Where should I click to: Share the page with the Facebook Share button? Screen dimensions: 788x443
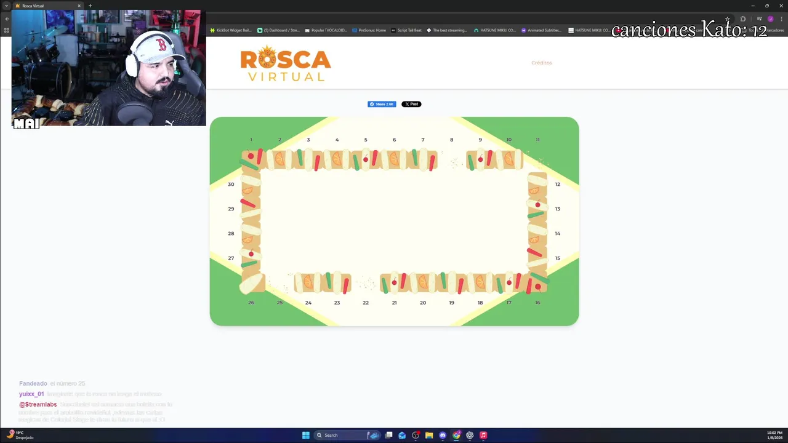point(382,104)
